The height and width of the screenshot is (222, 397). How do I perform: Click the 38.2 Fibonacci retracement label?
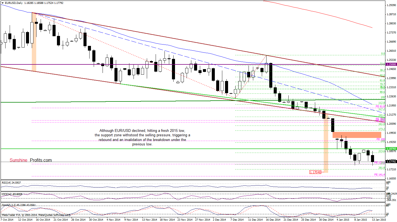click(382, 70)
